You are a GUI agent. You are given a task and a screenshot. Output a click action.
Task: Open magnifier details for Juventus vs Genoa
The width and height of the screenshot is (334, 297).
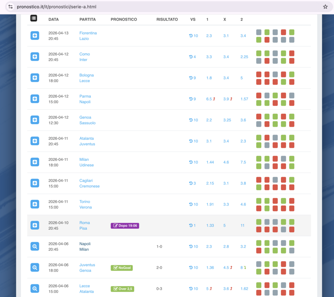(x=35, y=268)
